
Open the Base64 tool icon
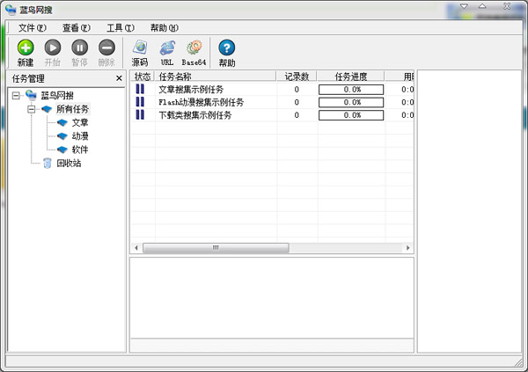[194, 47]
